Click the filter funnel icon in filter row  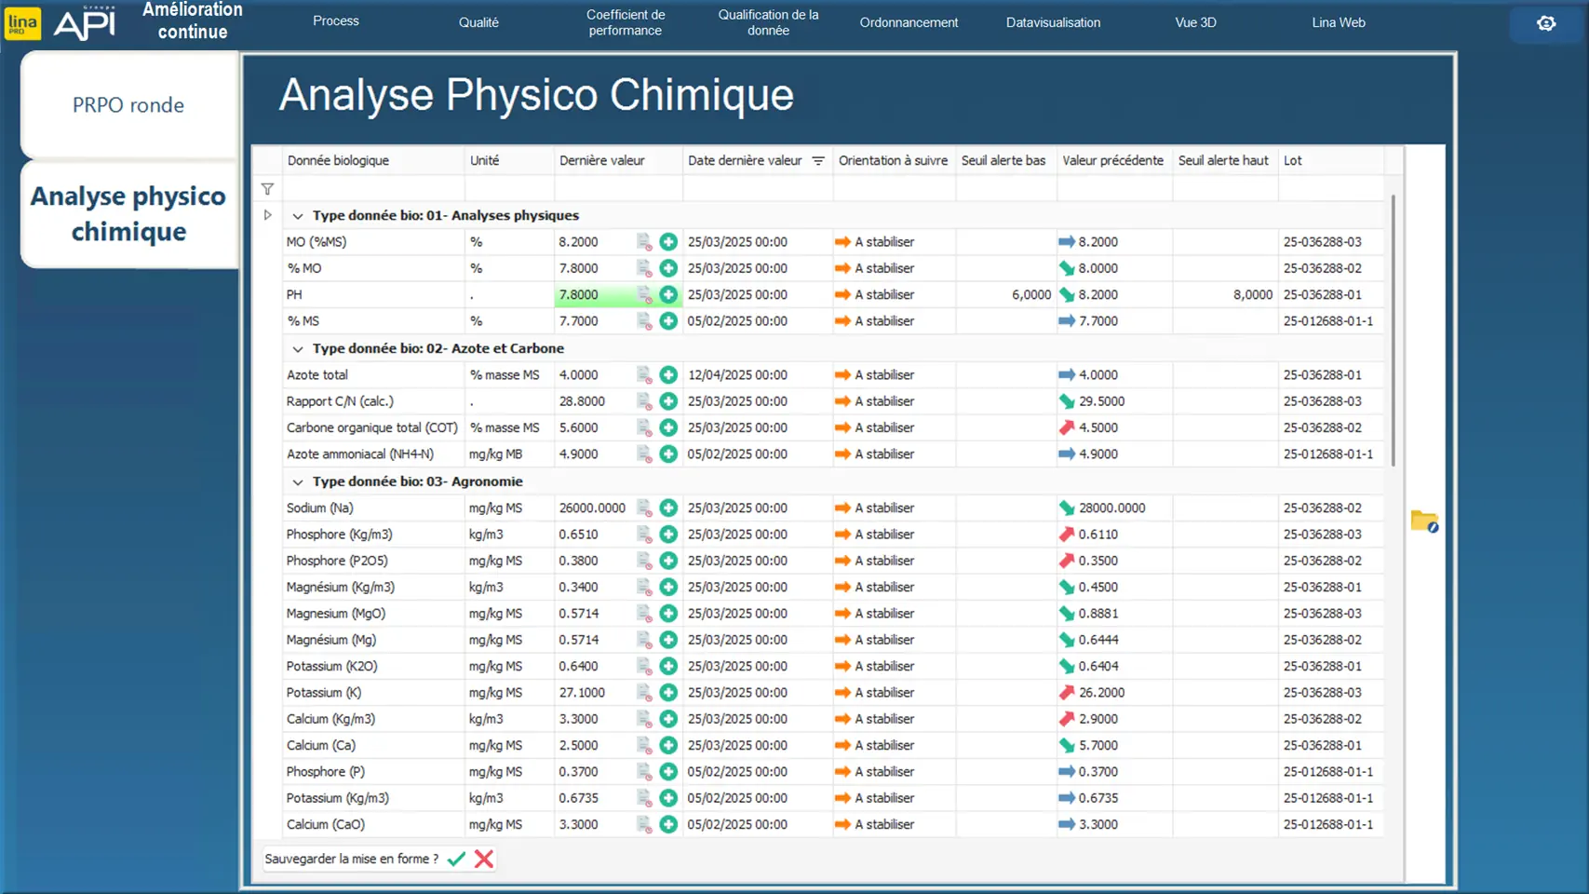click(x=267, y=189)
